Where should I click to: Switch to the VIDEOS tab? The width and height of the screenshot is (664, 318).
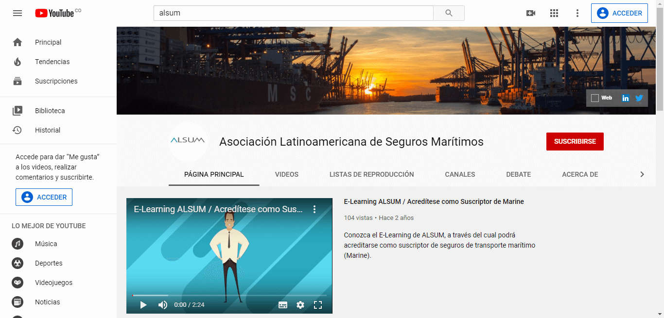pyautogui.click(x=287, y=174)
